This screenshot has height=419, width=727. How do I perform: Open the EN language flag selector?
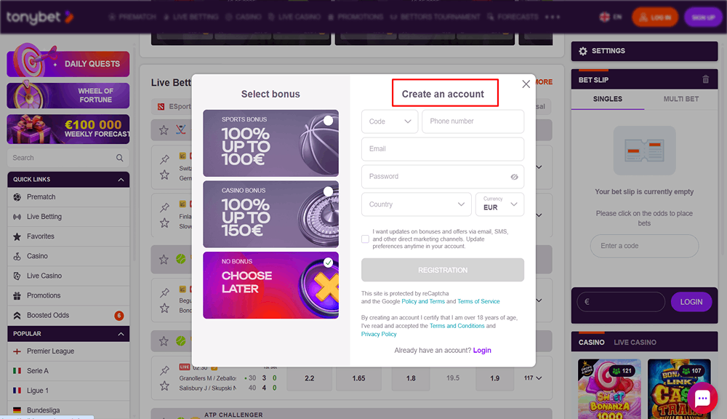pos(611,17)
